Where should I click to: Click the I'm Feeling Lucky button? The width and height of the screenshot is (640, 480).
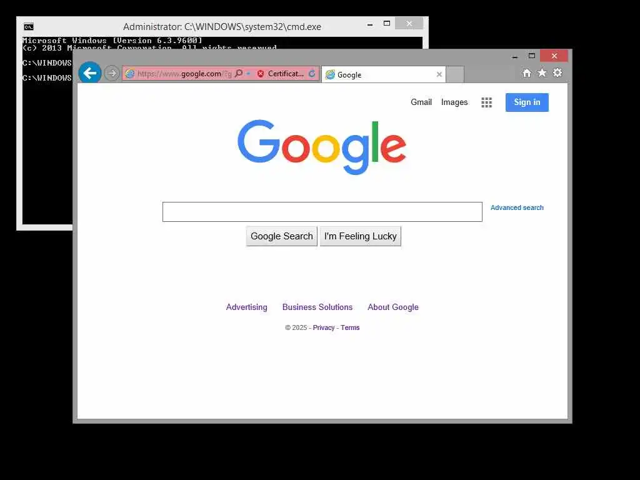coord(361,236)
